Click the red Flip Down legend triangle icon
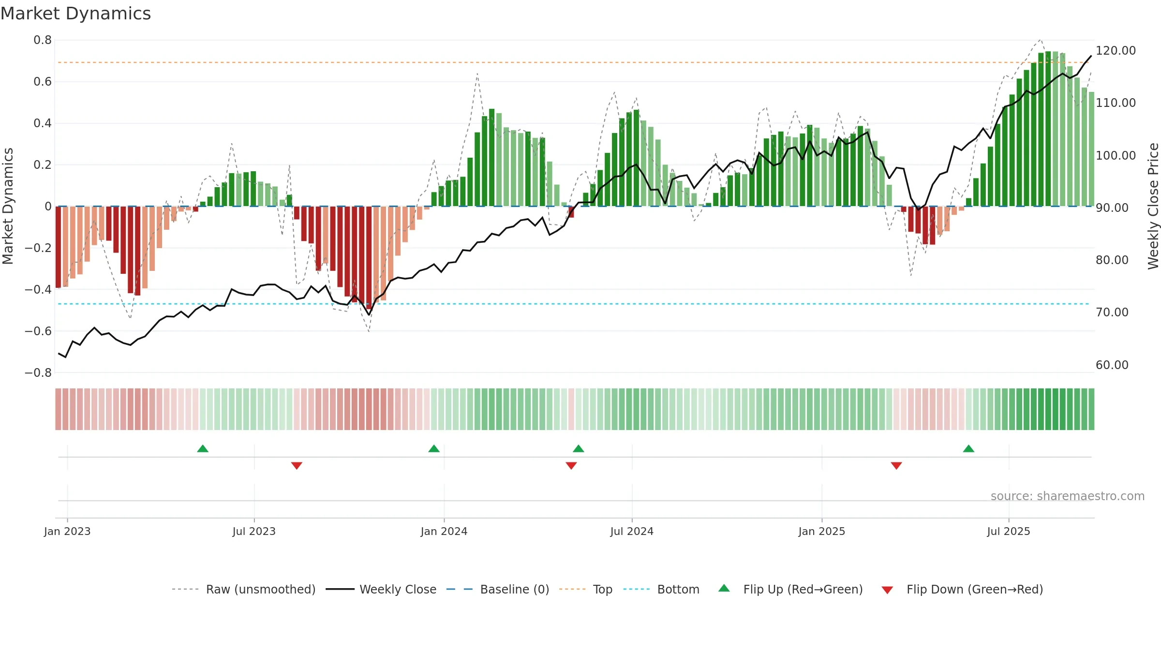Image resolution: width=1161 pixels, height=653 pixels. coord(887,590)
